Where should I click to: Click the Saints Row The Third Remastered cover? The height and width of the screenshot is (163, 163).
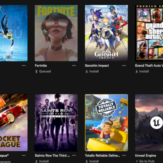56,123
